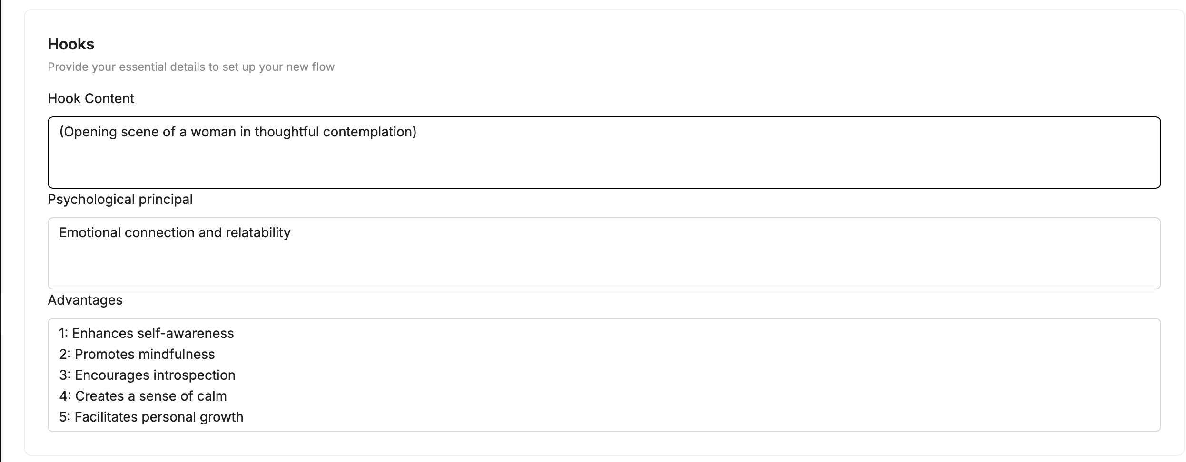Place cursor on "1: Enhances self-awareness" line
The width and height of the screenshot is (1186, 462).
click(147, 333)
